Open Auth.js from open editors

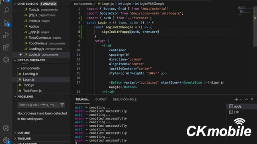coord(41,26)
